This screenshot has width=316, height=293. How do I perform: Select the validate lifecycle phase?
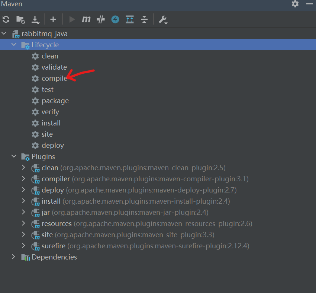click(54, 67)
